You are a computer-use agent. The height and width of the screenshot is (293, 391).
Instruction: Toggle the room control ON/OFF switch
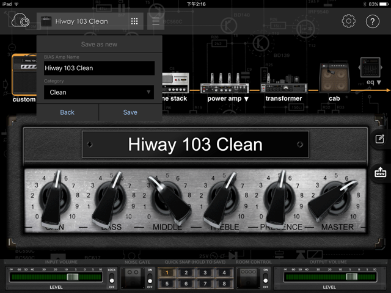266,278
